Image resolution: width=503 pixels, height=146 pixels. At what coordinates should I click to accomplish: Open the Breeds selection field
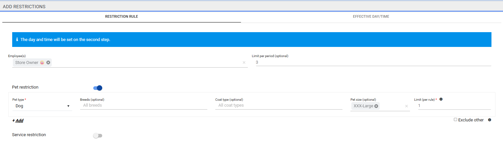pyautogui.click(x=143, y=105)
